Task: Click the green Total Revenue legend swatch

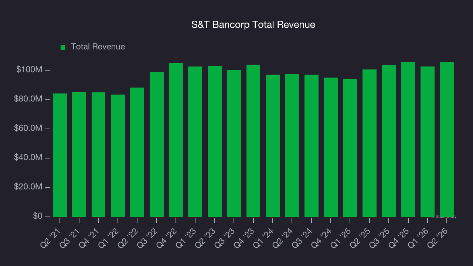Action: [x=63, y=47]
